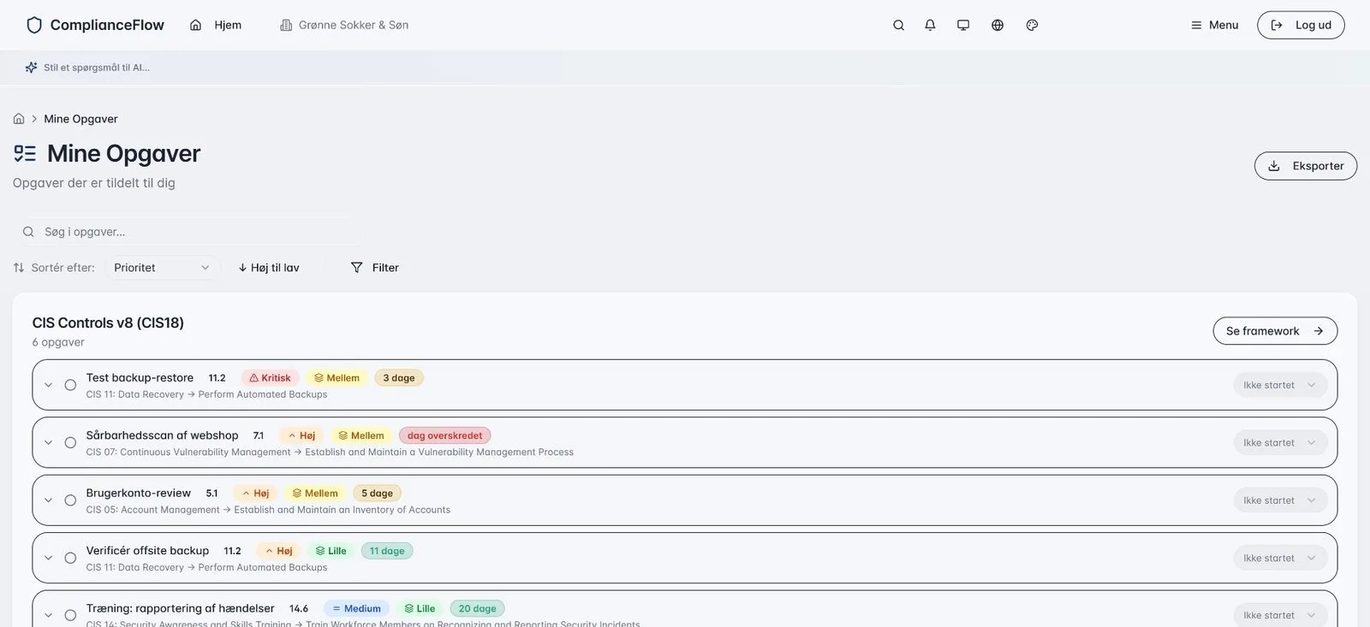Screen dimensions: 1370x627
Task: Click the Se framework button
Action: [x=1275, y=331]
